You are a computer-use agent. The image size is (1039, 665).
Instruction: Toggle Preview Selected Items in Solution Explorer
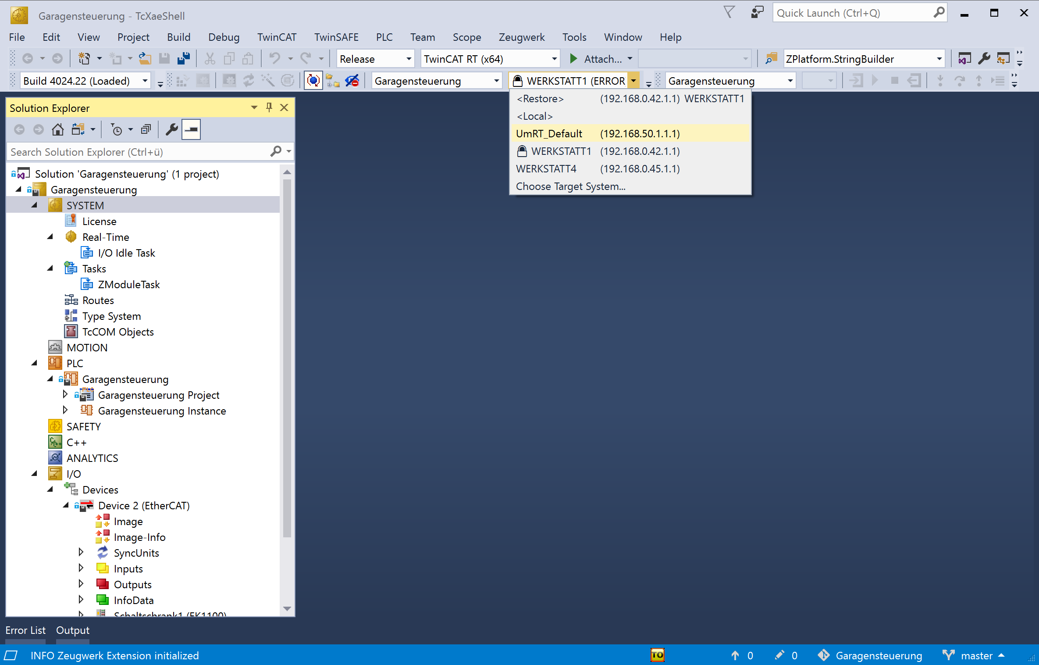click(x=191, y=129)
